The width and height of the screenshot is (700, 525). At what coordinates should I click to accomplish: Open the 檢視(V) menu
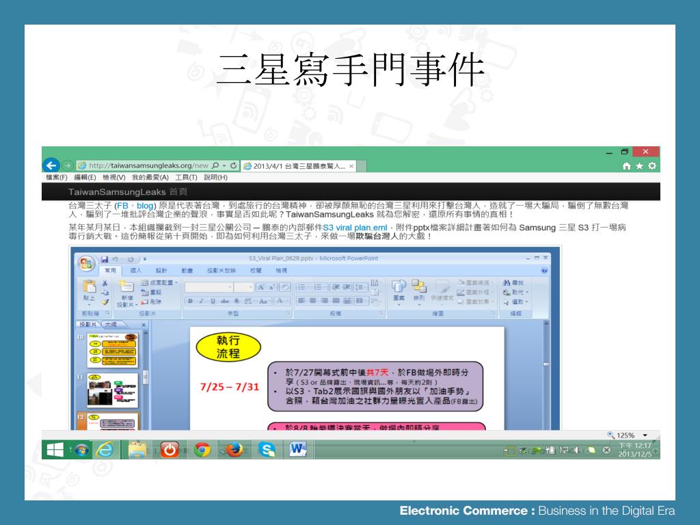(x=114, y=177)
